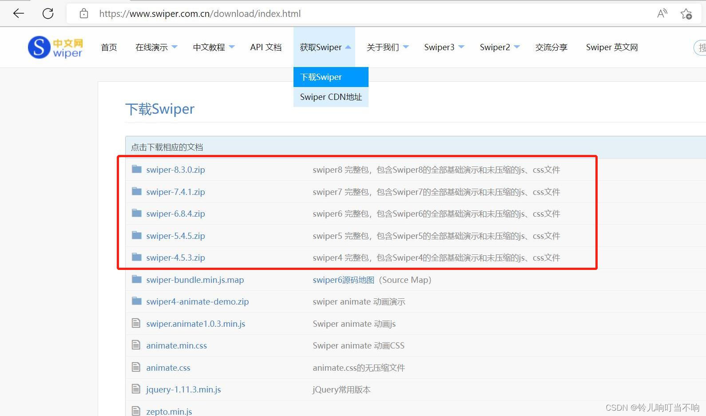Click file icon beside swiper.animate1.0.3.min.js
The width and height of the screenshot is (706, 416).
tap(136, 323)
